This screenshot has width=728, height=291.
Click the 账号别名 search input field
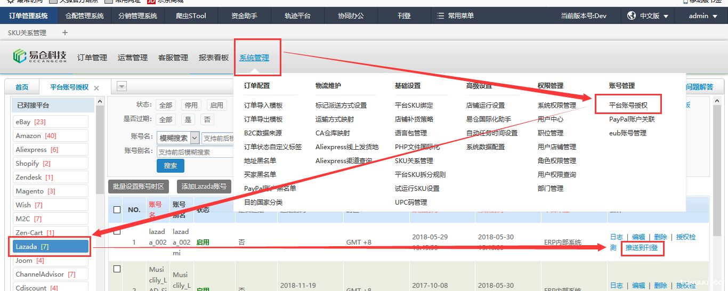click(195, 152)
